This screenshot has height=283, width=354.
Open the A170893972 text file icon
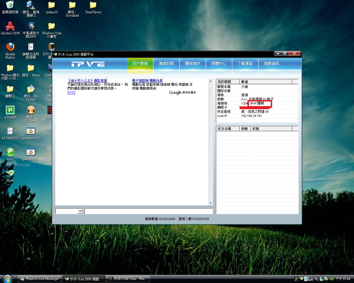(x=10, y=133)
